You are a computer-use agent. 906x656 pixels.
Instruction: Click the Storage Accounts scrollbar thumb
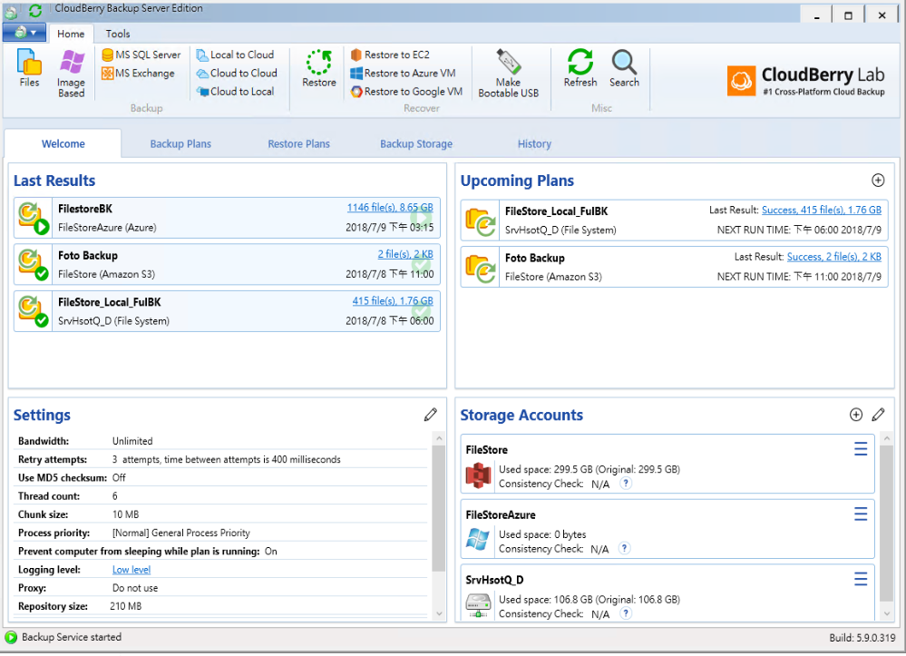[x=887, y=523]
